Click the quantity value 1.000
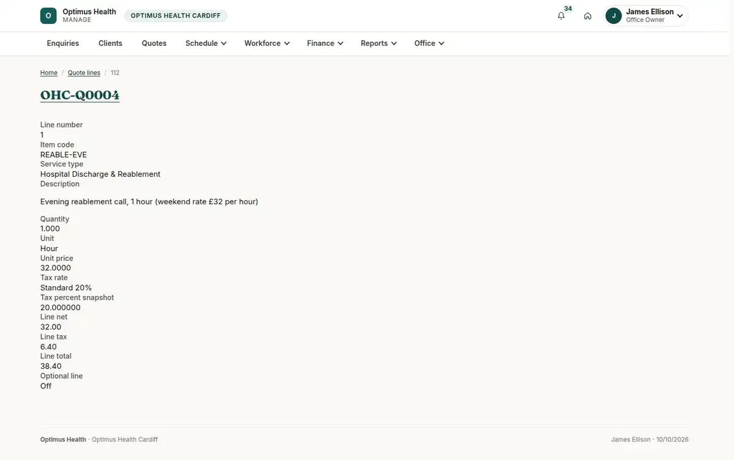The width and height of the screenshot is (734, 460). pyautogui.click(x=50, y=229)
